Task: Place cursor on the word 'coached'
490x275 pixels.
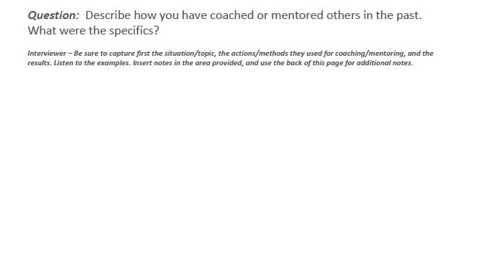Action: pyautogui.click(x=231, y=15)
